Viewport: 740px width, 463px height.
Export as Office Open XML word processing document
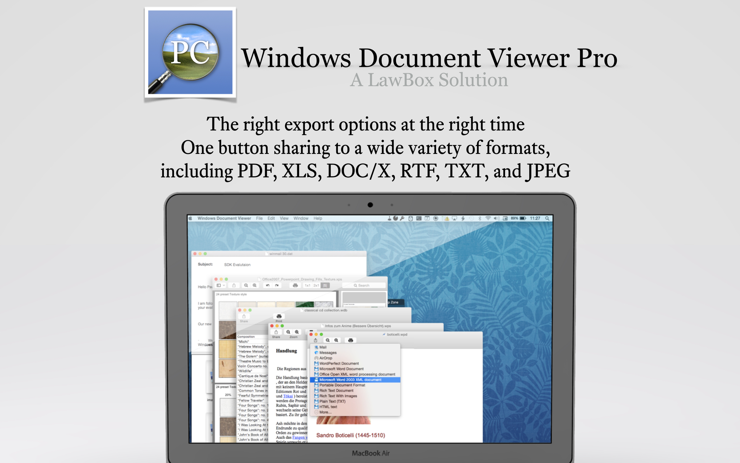pyautogui.click(x=355, y=374)
